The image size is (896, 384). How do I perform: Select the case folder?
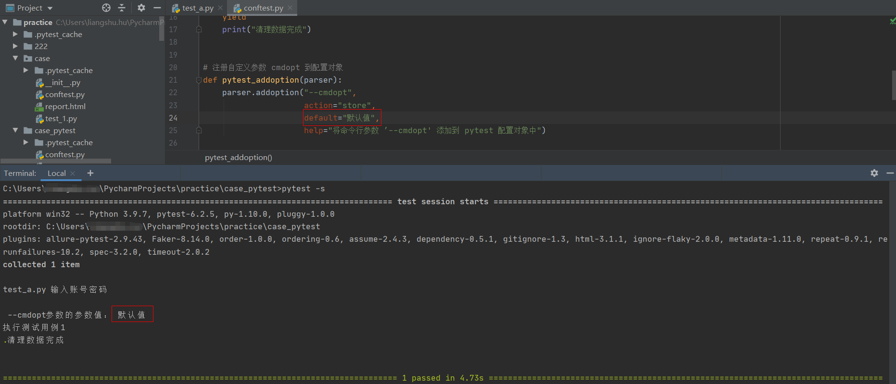tap(42, 58)
